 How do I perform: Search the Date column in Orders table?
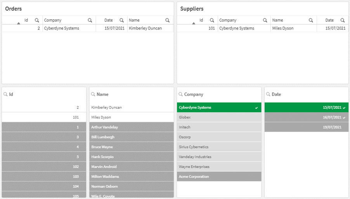point(122,20)
